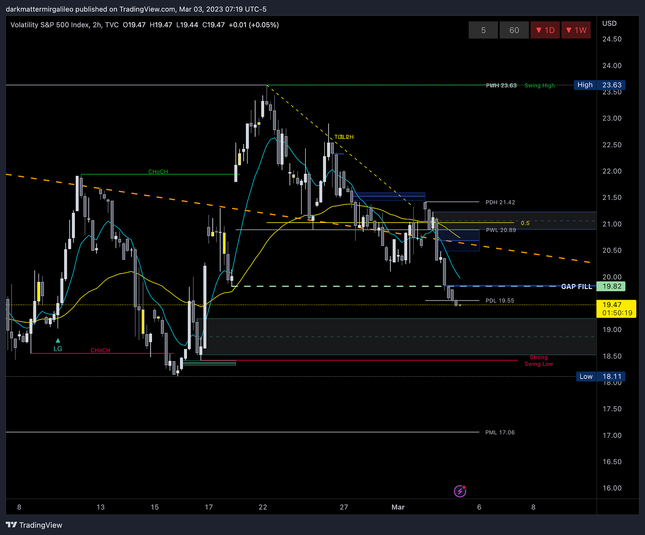Select the red 1W timeframe button
Image resolution: width=645 pixels, height=535 pixels.
point(576,30)
